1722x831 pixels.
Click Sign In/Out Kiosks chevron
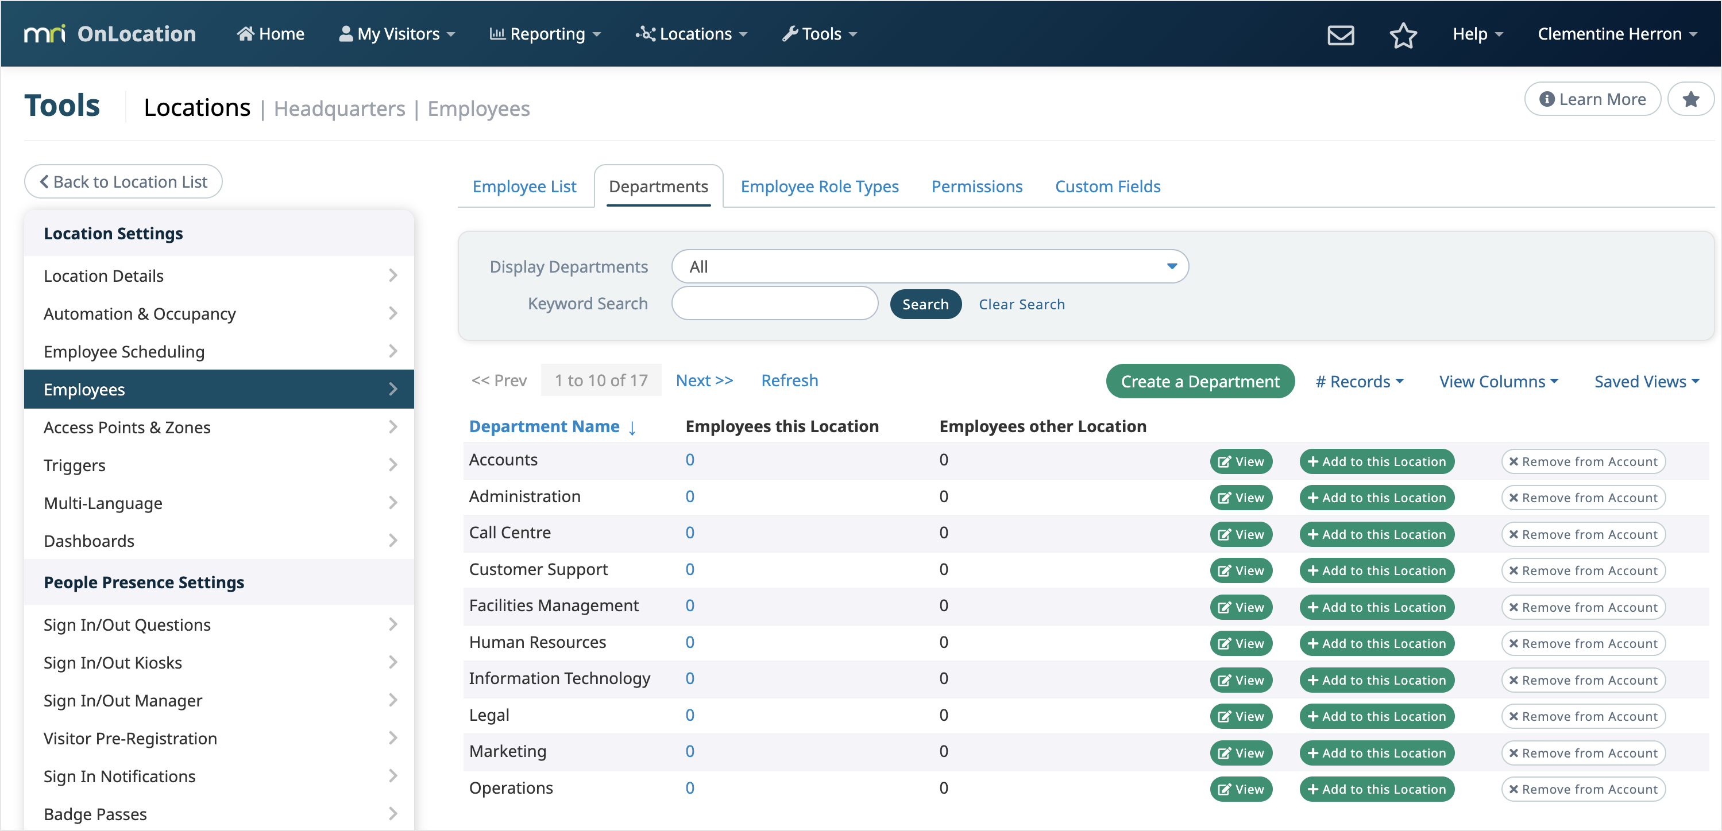(x=393, y=662)
